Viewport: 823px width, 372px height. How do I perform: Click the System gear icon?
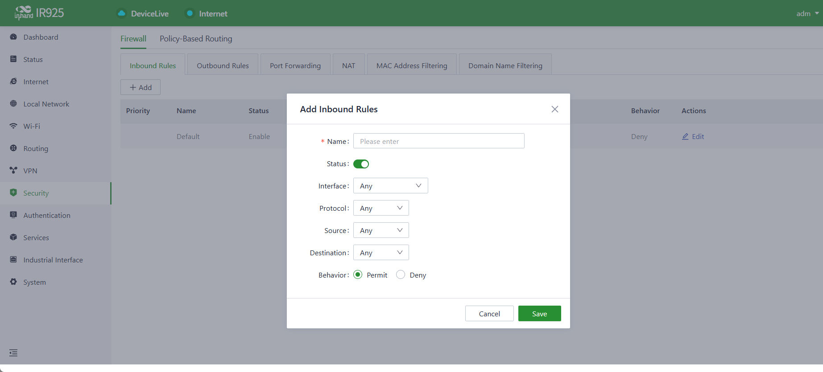(13, 282)
